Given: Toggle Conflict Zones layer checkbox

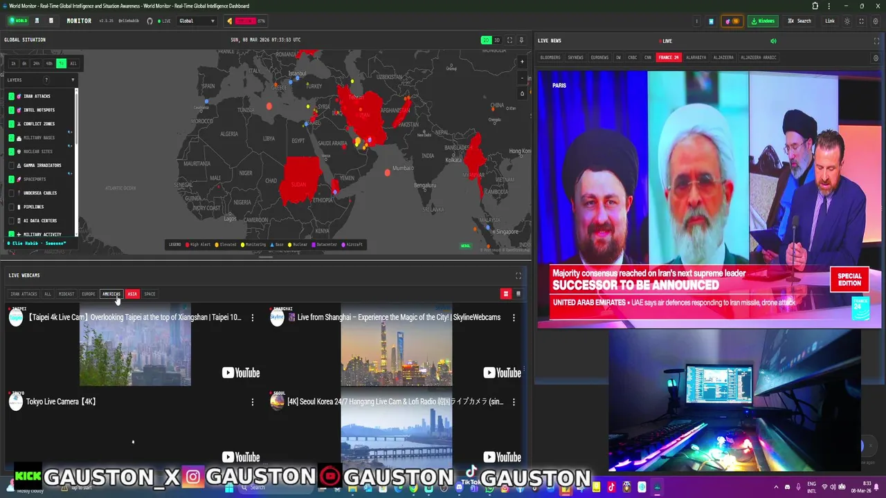Looking at the screenshot, I should pos(11,124).
